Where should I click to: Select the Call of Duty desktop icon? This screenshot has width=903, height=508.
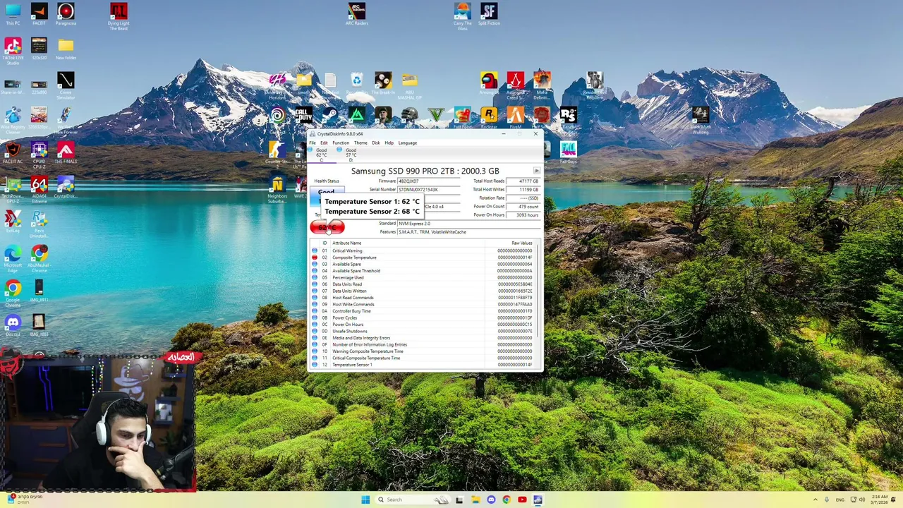tap(303, 118)
